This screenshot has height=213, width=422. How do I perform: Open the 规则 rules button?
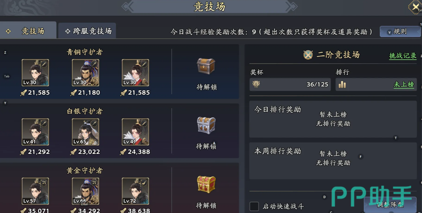pyautogui.click(x=400, y=32)
